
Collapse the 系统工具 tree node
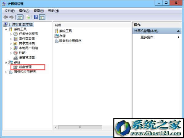coord(6,29)
